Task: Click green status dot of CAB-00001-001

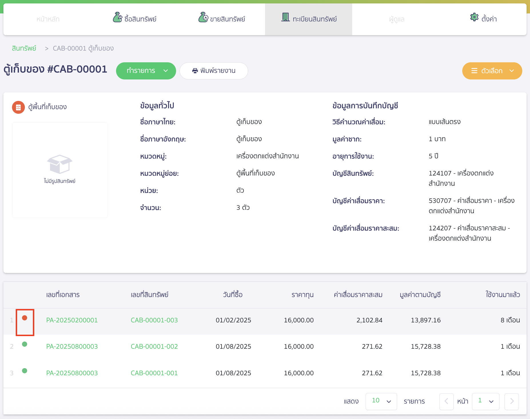Action: click(x=25, y=371)
